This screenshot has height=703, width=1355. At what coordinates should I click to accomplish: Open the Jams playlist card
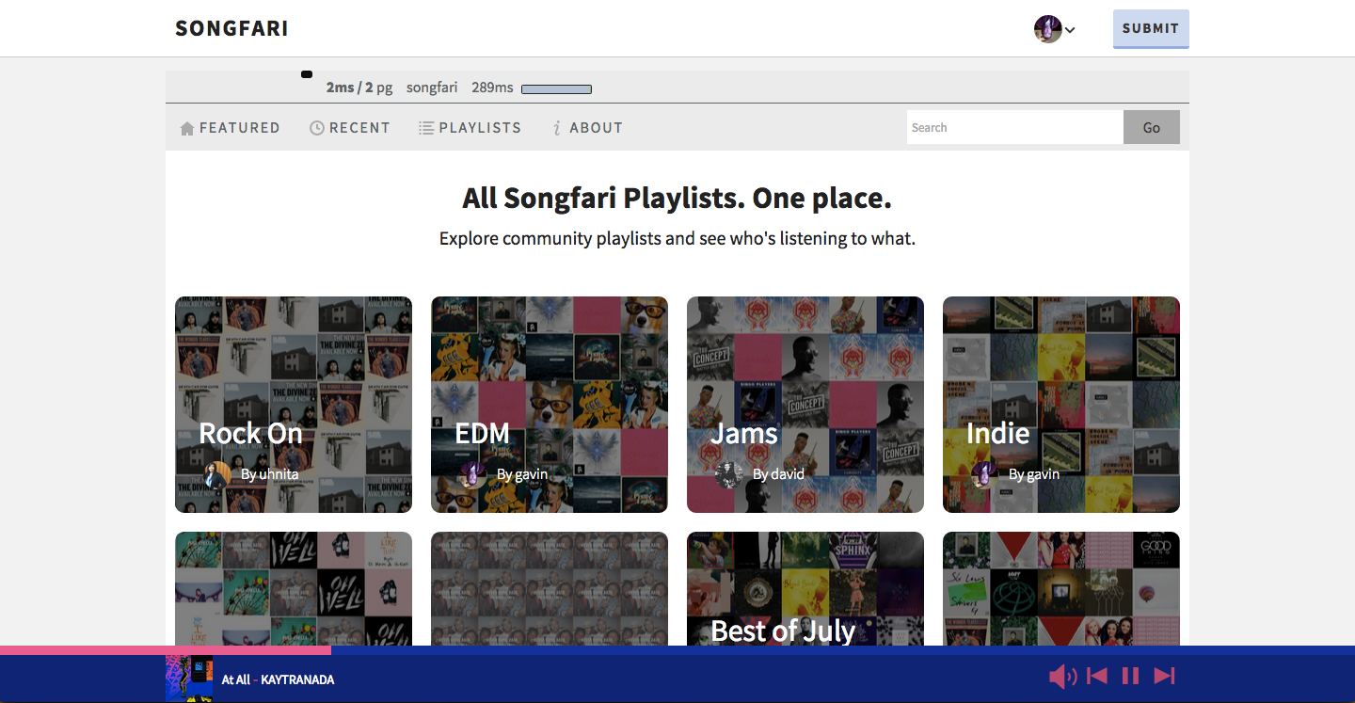(805, 405)
